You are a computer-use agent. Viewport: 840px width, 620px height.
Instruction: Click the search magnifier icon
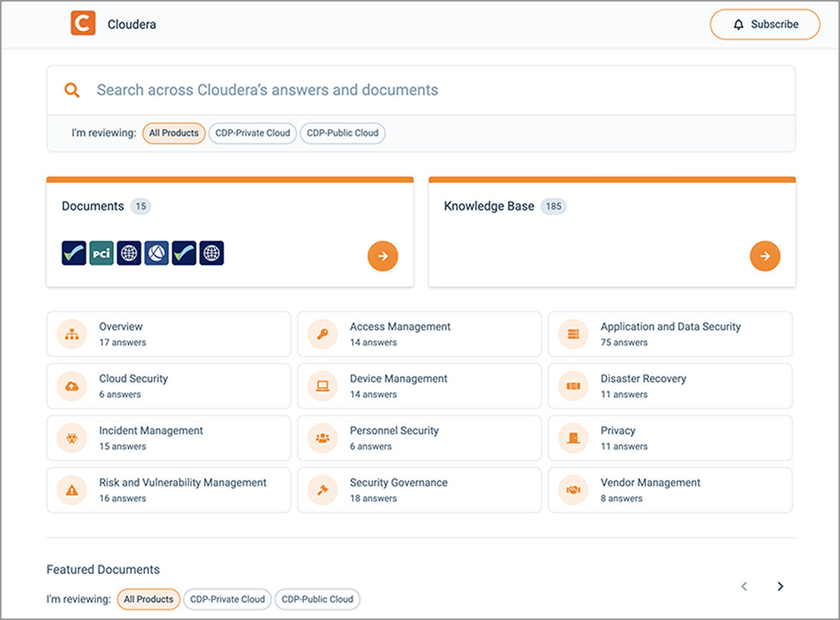72,89
